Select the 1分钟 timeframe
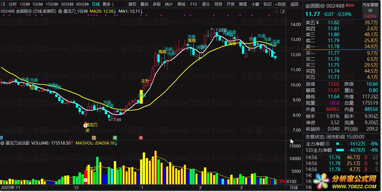 pyautogui.click(x=25, y=4)
